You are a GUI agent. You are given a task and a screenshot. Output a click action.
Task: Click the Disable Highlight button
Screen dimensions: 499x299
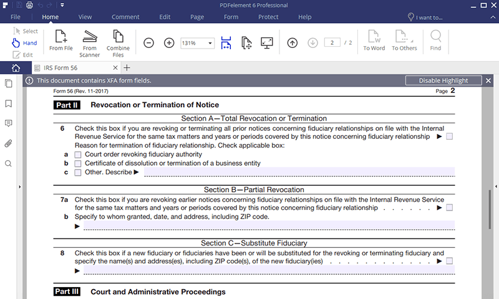(x=443, y=80)
